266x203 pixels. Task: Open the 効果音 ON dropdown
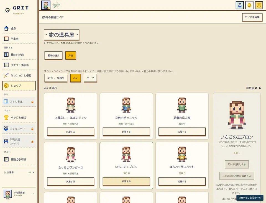tap(31, 173)
